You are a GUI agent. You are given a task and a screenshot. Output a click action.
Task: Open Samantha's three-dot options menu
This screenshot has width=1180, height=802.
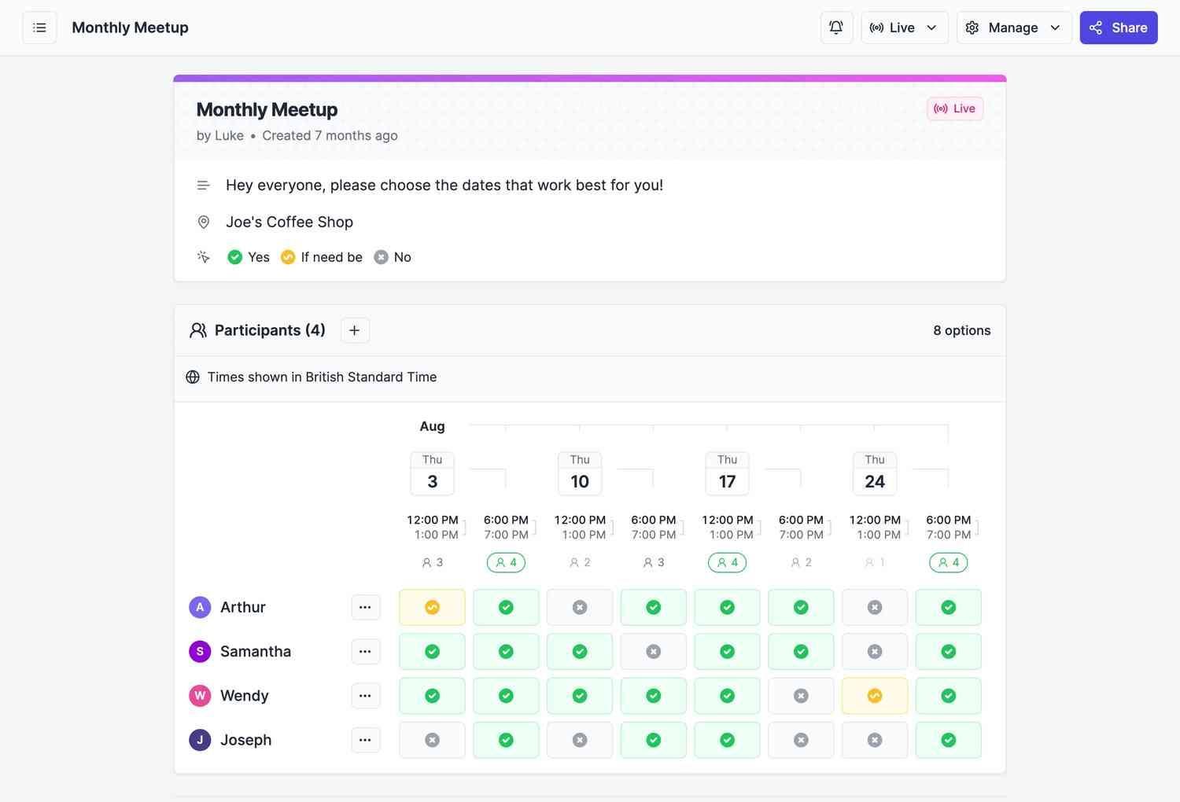pyautogui.click(x=365, y=651)
